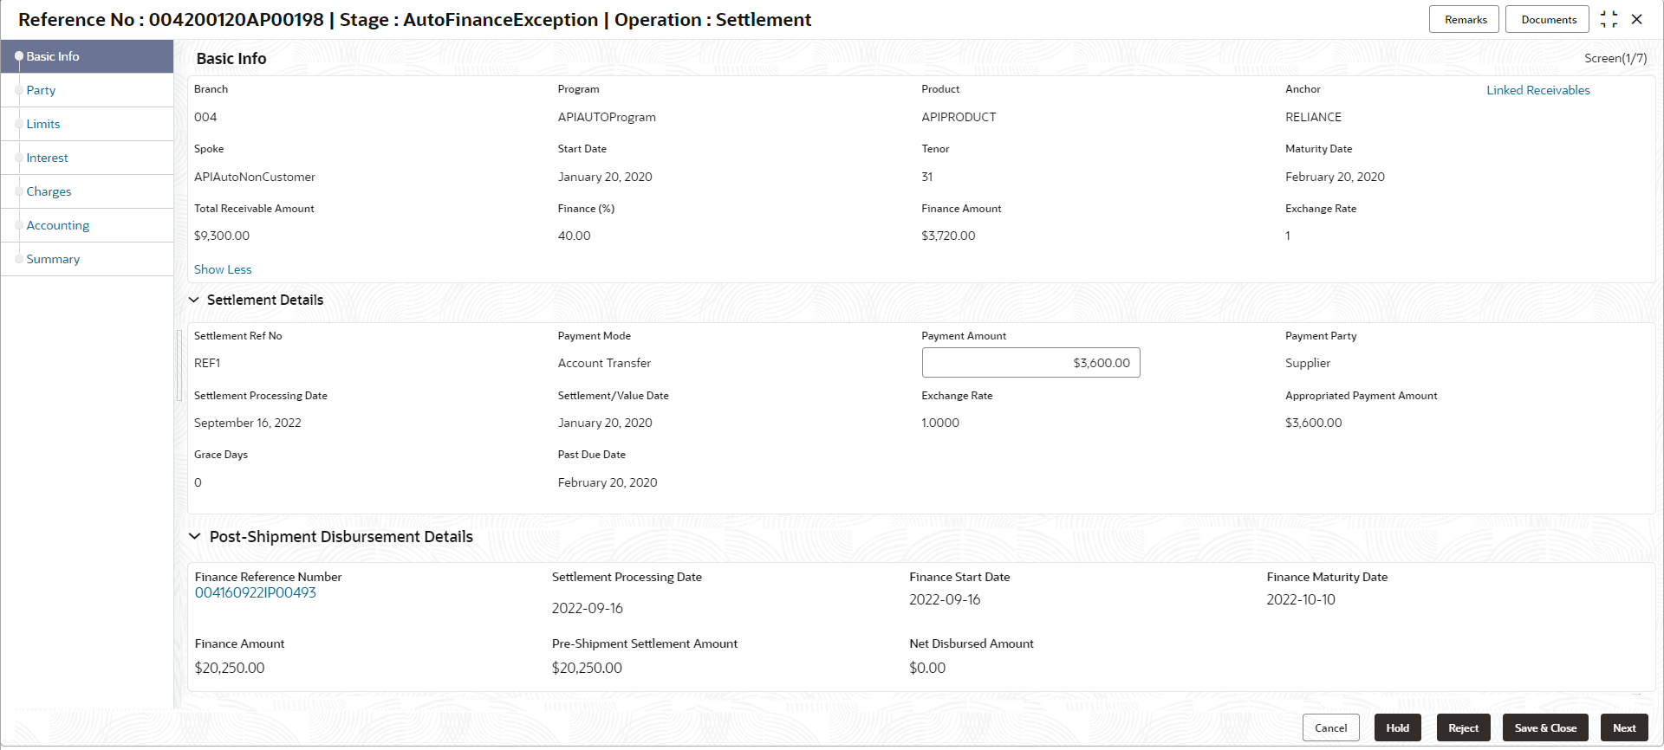This screenshot has width=1664, height=750.
Task: Click Show Less to collapse info
Action: [x=223, y=269]
